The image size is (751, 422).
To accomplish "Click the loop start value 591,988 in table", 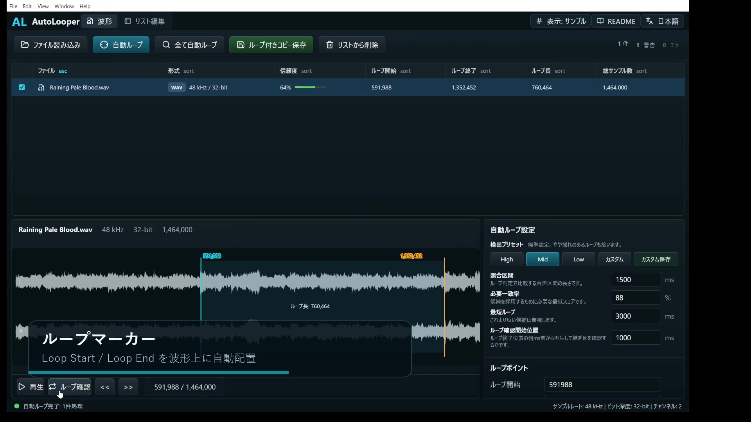I will [x=381, y=88].
